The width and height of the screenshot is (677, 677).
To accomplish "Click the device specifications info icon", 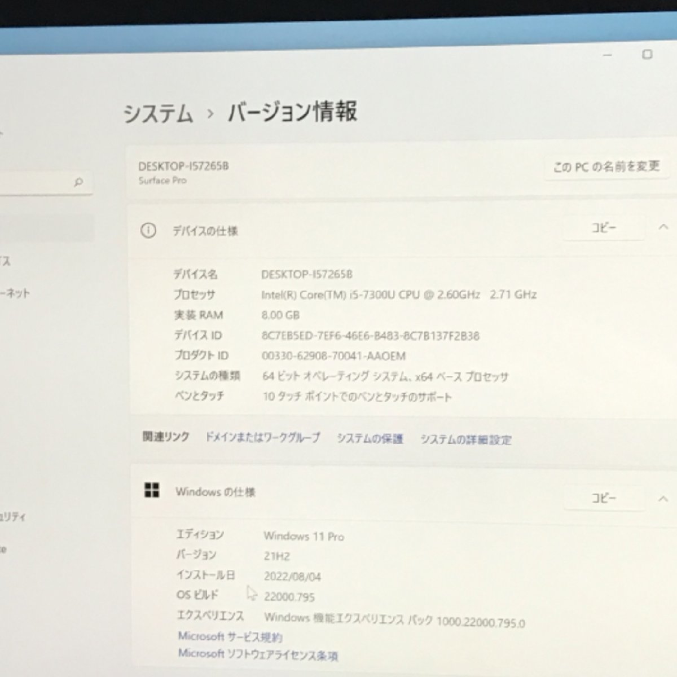I will (x=148, y=230).
